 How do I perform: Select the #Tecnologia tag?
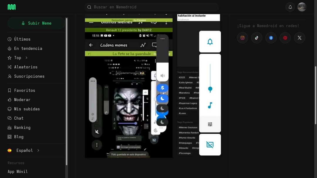coord(185,153)
